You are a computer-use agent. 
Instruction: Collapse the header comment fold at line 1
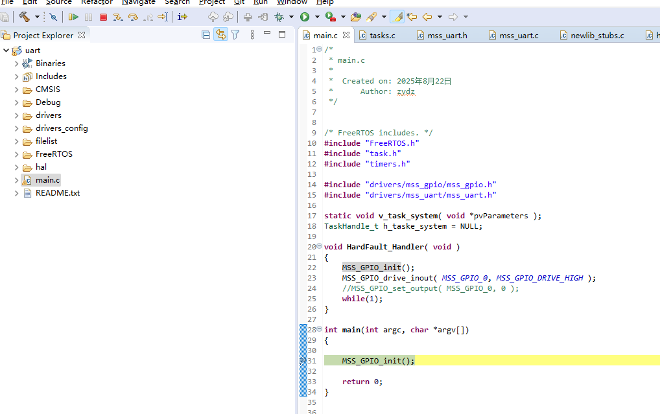320,49
